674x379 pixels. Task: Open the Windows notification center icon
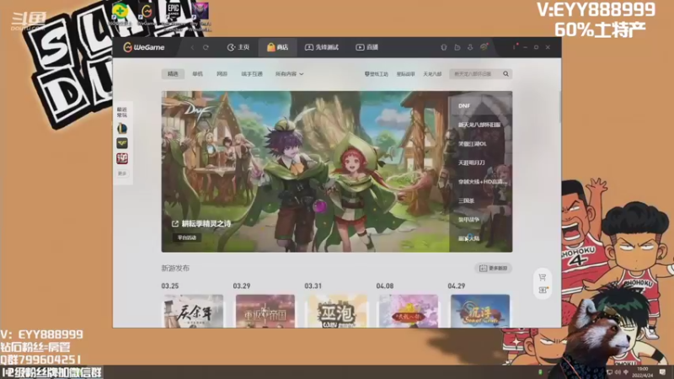[x=662, y=371]
